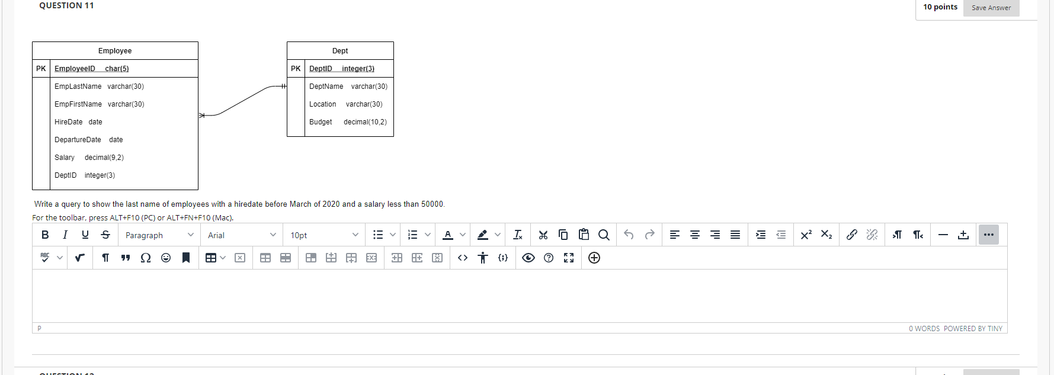Image resolution: width=1054 pixels, height=375 pixels.
Task: Open the source code view icon
Action: click(x=463, y=258)
